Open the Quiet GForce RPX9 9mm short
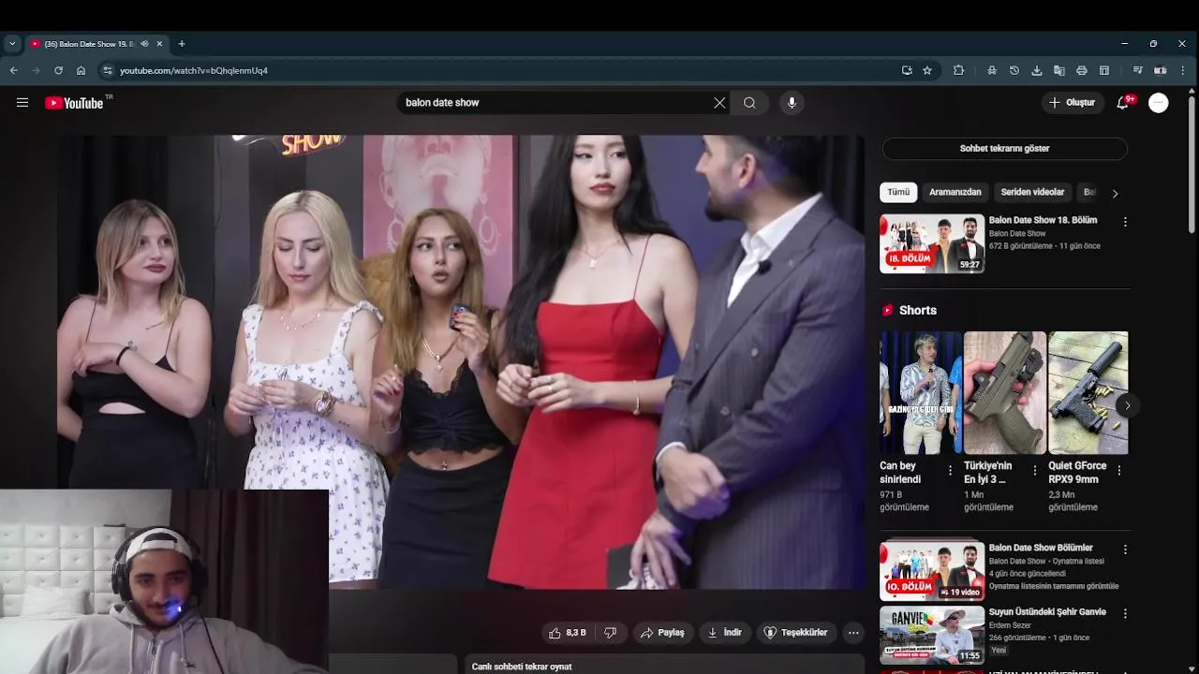Viewport: 1199px width, 674px height. (x=1088, y=392)
